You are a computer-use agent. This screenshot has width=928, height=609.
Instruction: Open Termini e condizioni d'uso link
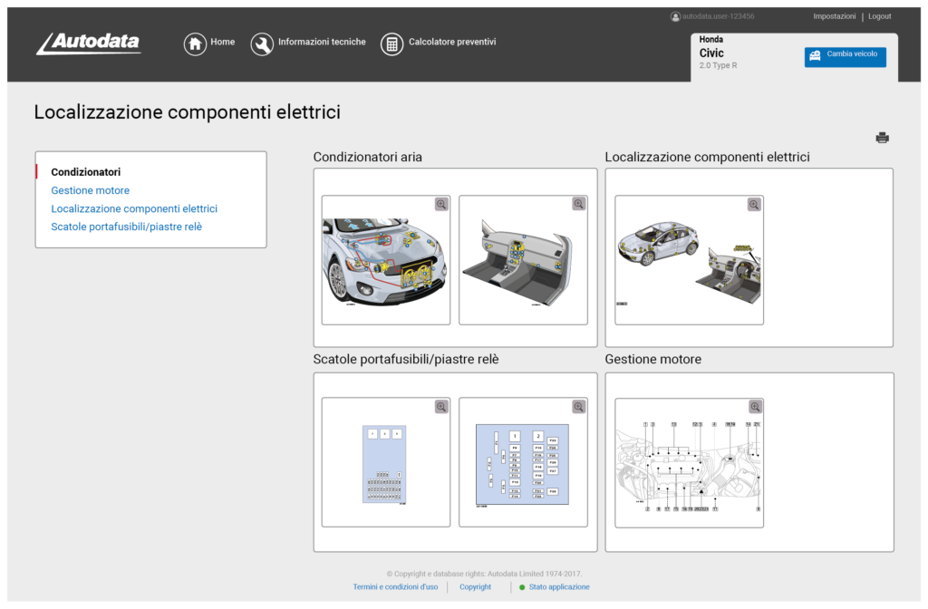pos(395,587)
